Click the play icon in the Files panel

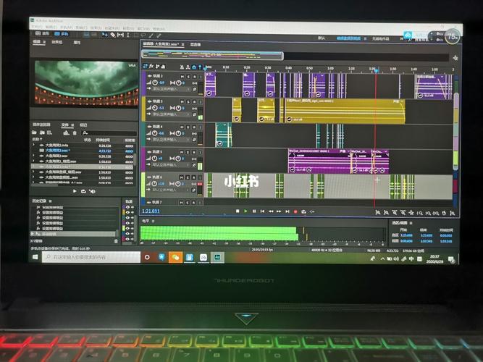(x=75, y=191)
